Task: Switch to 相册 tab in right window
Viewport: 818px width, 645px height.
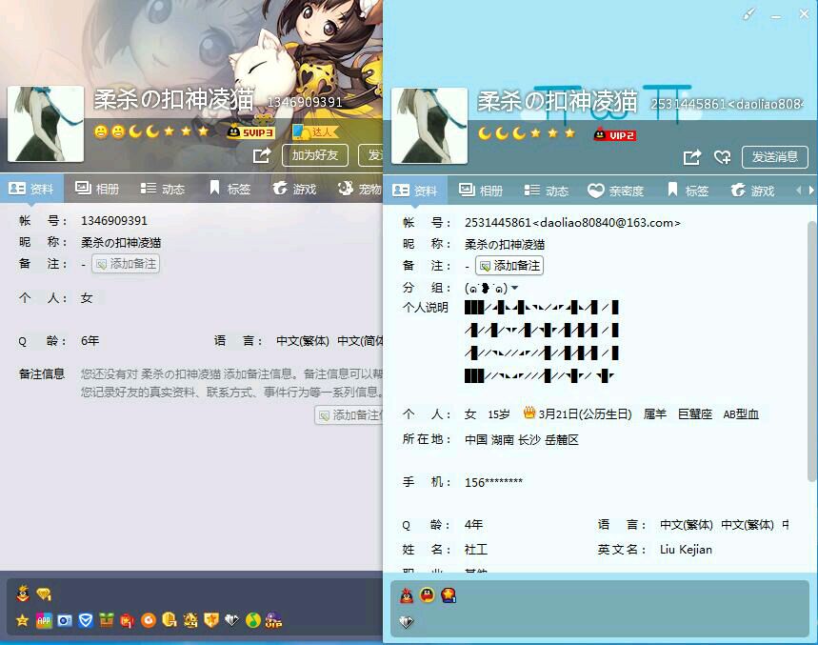Action: pos(481,191)
